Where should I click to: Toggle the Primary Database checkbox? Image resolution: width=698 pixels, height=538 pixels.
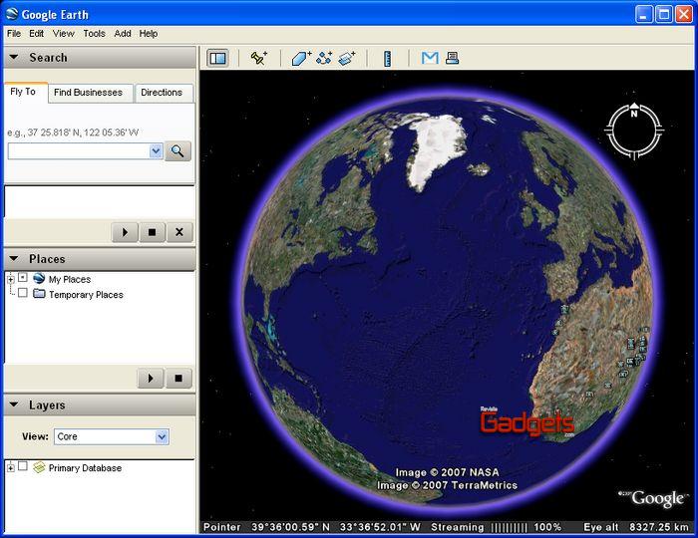point(23,466)
